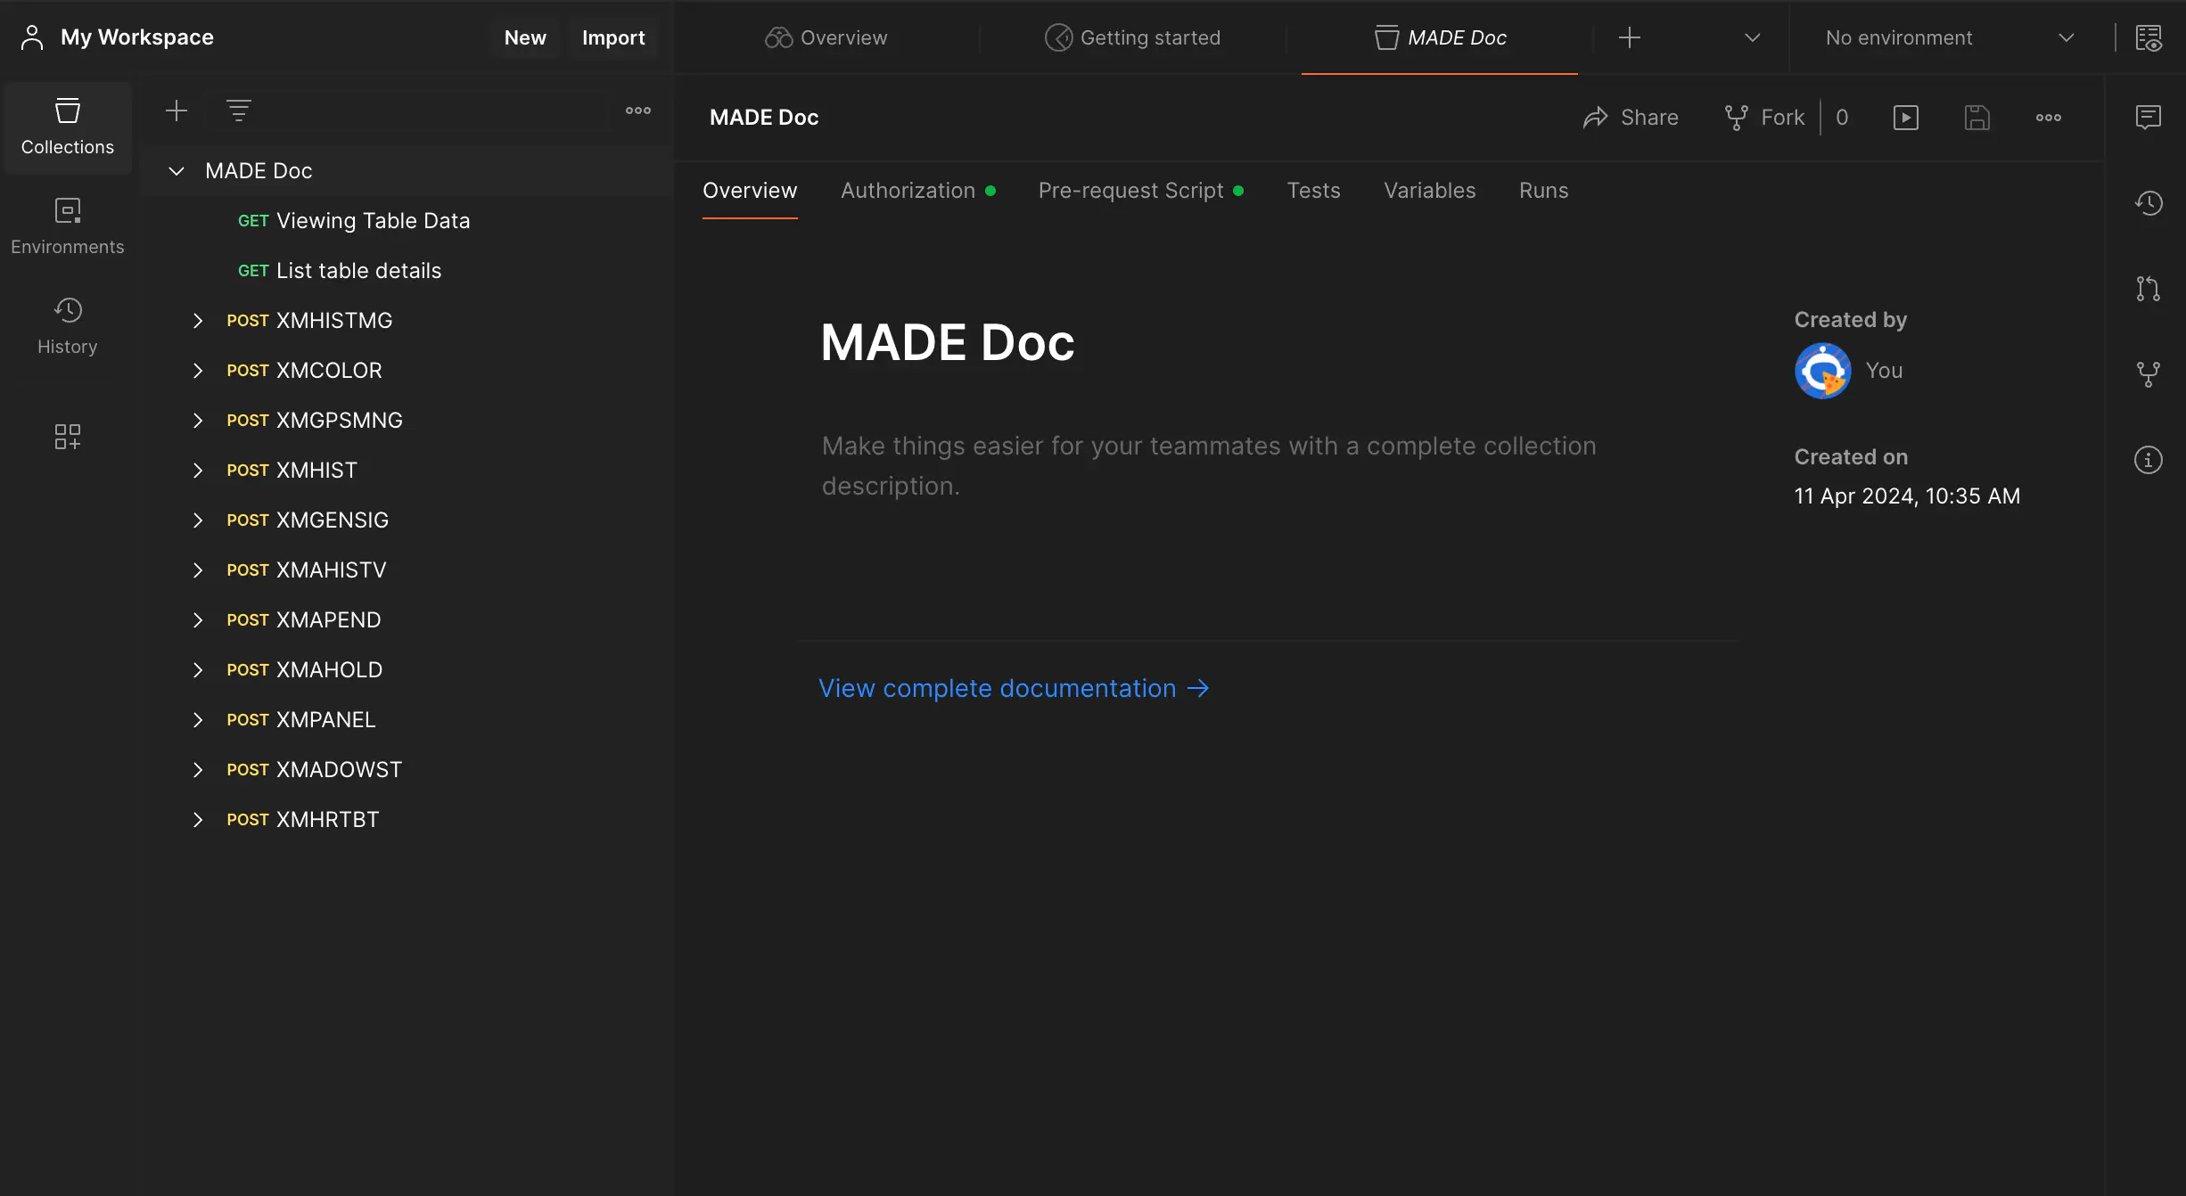
Task: Open the Collections sidebar panel
Action: 68,127
